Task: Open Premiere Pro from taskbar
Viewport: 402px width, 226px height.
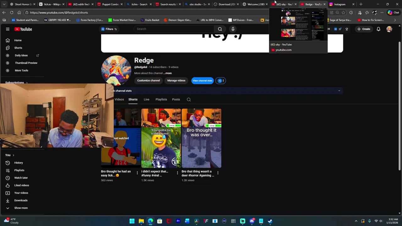Action: click(178, 221)
